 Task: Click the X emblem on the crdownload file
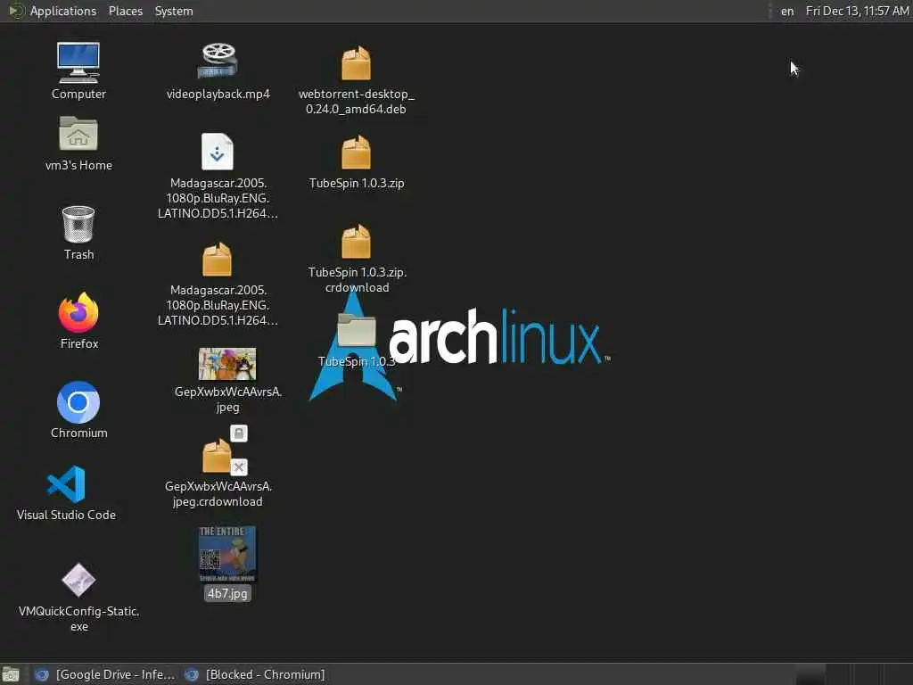(x=239, y=467)
